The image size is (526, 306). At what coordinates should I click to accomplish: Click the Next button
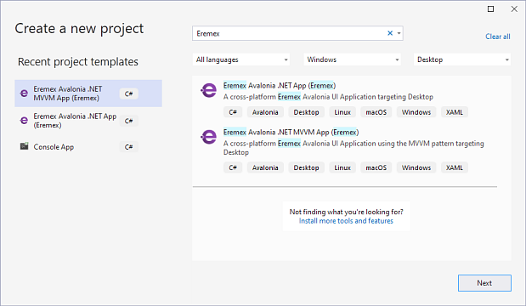(484, 283)
